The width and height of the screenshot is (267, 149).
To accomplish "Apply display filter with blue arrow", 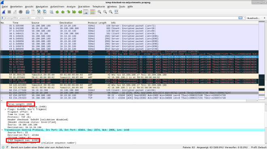I will coord(240,18).
